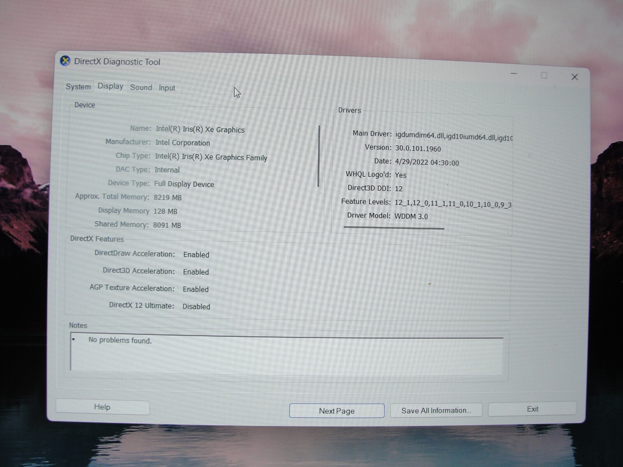Click the 'Drivers' group heading

(x=350, y=111)
